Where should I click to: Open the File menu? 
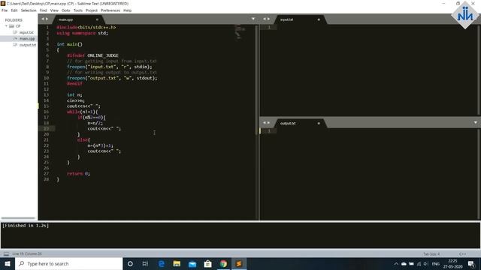[x=5, y=10]
